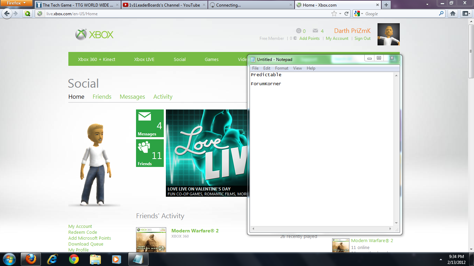
Task: Click the Internet Explorer taskbar icon
Action: point(53,259)
